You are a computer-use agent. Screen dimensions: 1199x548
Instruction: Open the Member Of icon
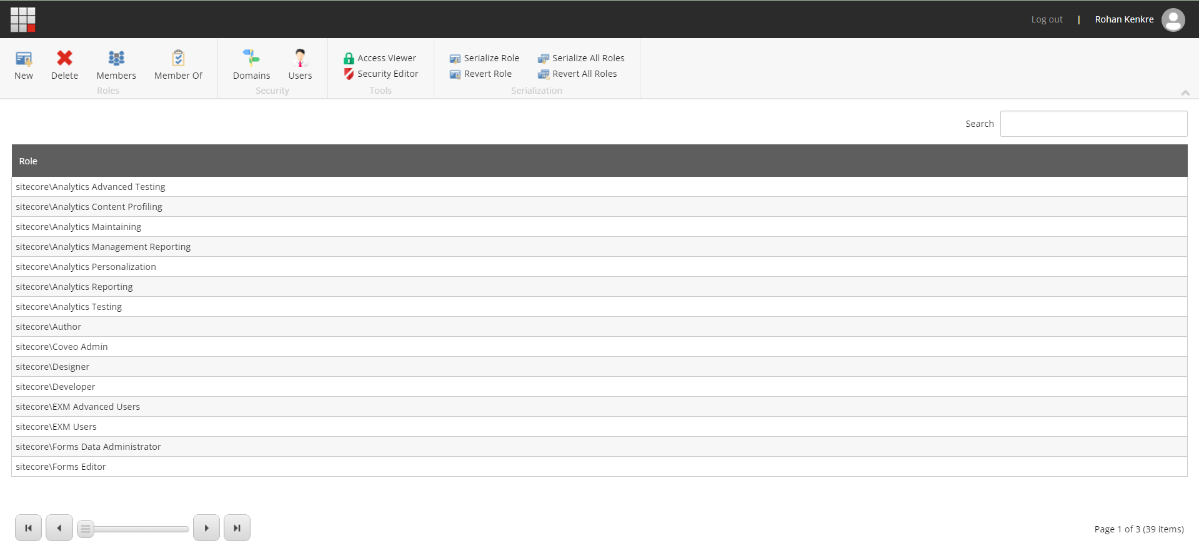tap(178, 59)
